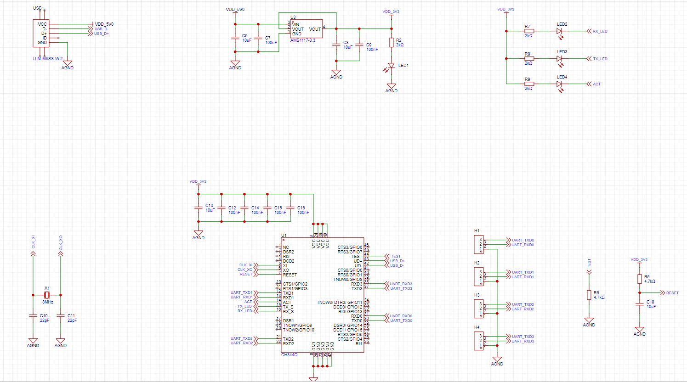The height and width of the screenshot is (382, 687).
Task: Click the TEST net port above R6
Action: coord(589,267)
